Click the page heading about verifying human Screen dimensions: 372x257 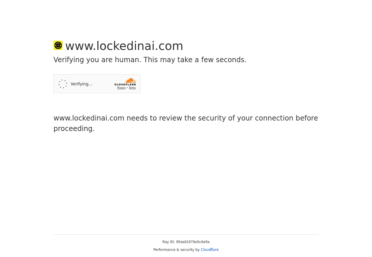tap(150, 60)
